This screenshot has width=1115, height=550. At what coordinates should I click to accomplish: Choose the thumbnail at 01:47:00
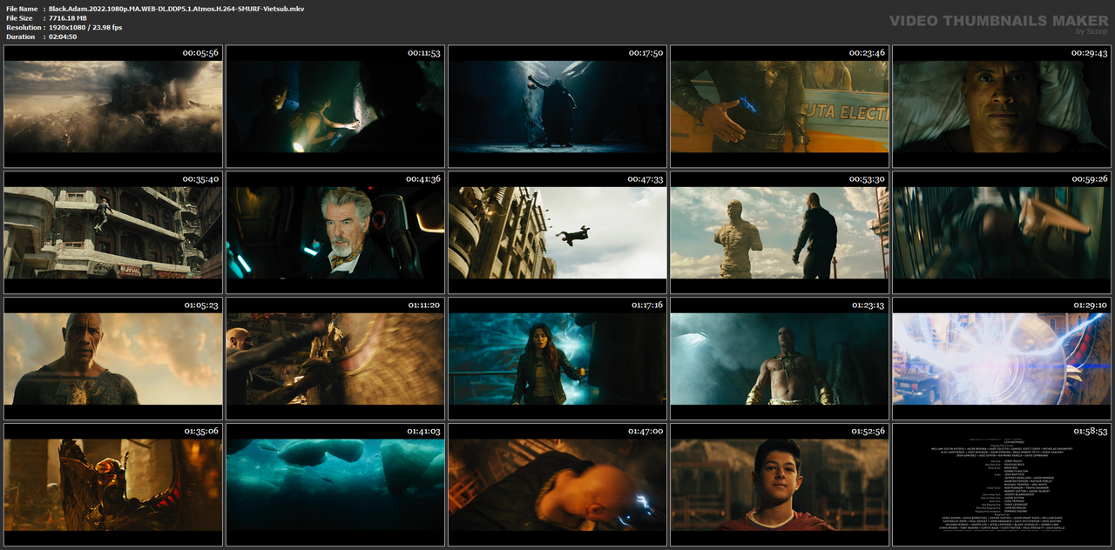tap(557, 484)
